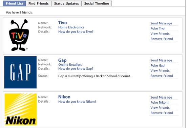The image size is (187, 128).
Task: Go to the Social Timeline tab
Action: (x=97, y=3)
